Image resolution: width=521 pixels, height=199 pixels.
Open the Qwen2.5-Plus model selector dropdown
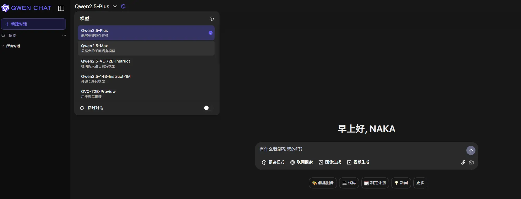pyautogui.click(x=96, y=6)
